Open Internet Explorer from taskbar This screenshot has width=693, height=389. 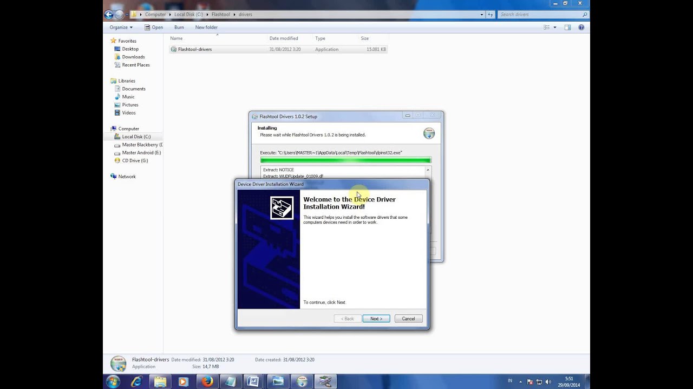coord(136,381)
